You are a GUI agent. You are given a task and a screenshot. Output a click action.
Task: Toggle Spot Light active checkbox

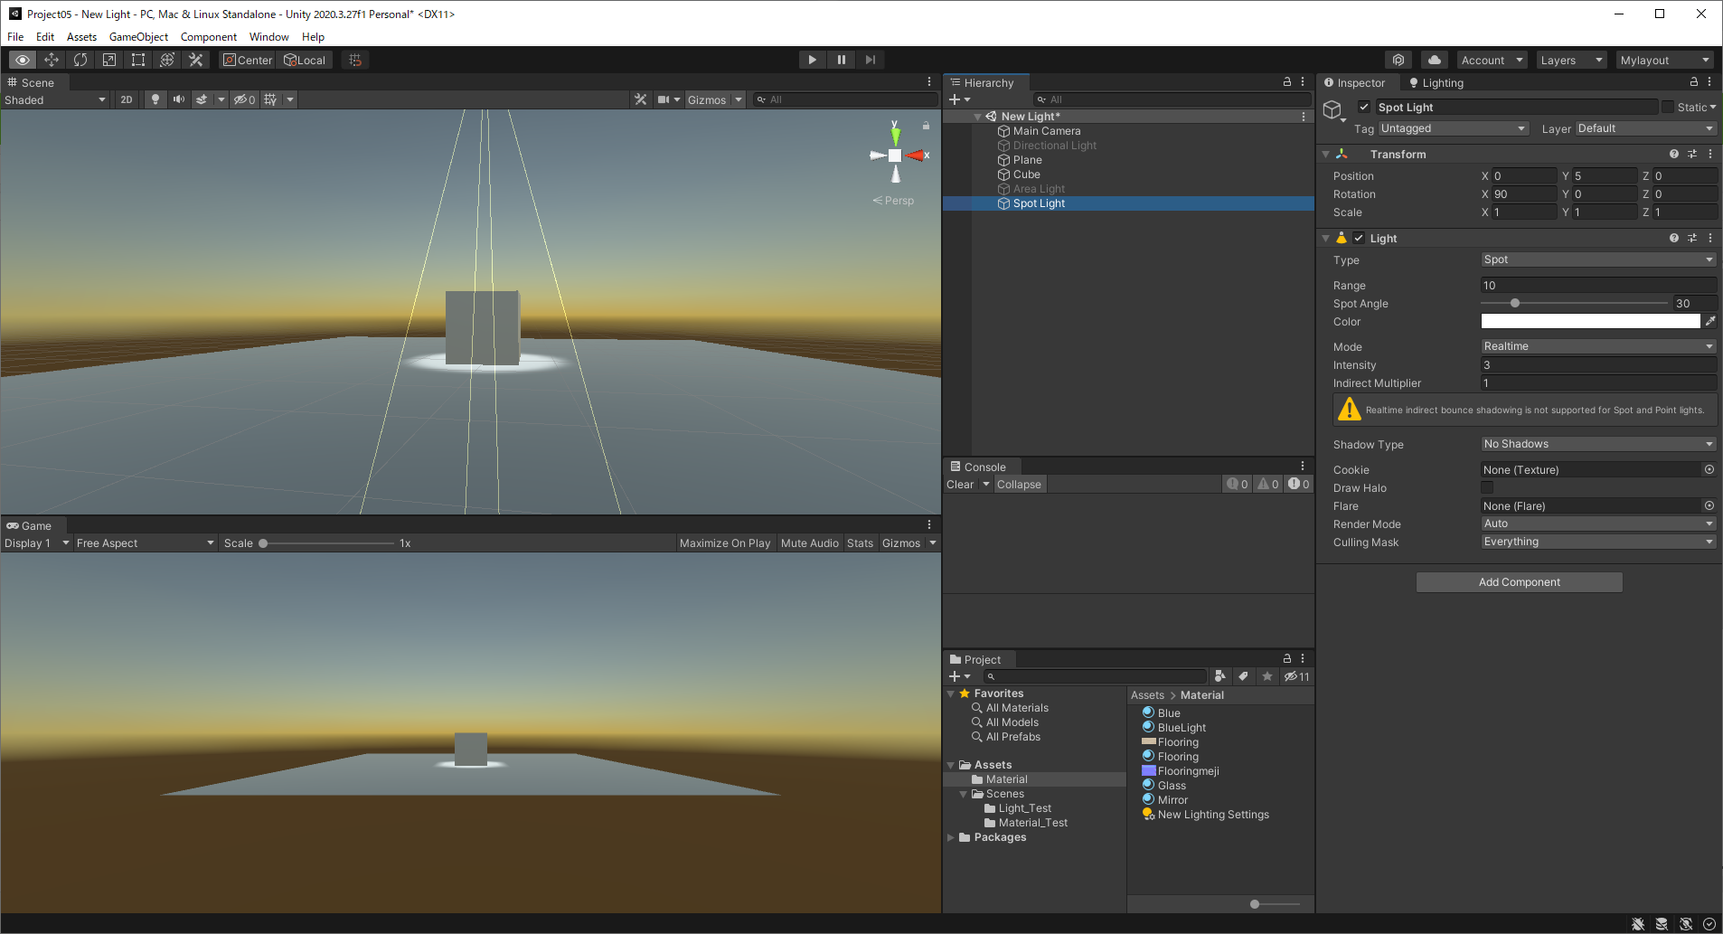pos(1364,107)
